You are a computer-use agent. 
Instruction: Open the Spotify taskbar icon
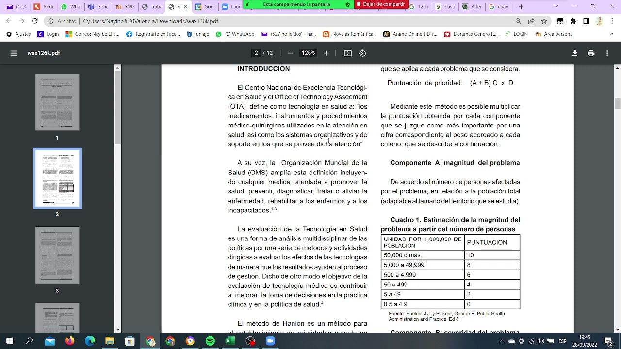click(210, 341)
